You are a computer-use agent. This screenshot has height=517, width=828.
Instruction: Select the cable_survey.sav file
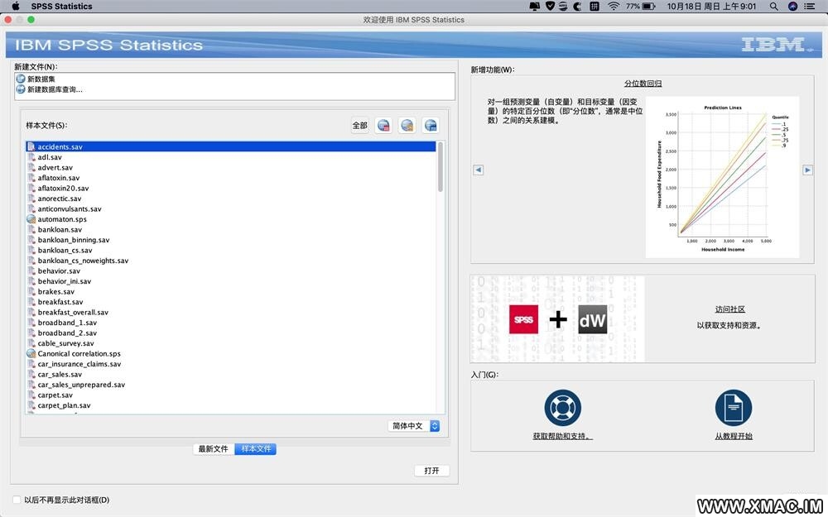pos(231,343)
